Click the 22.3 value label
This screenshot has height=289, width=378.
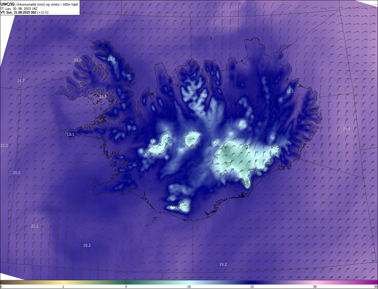point(4,145)
